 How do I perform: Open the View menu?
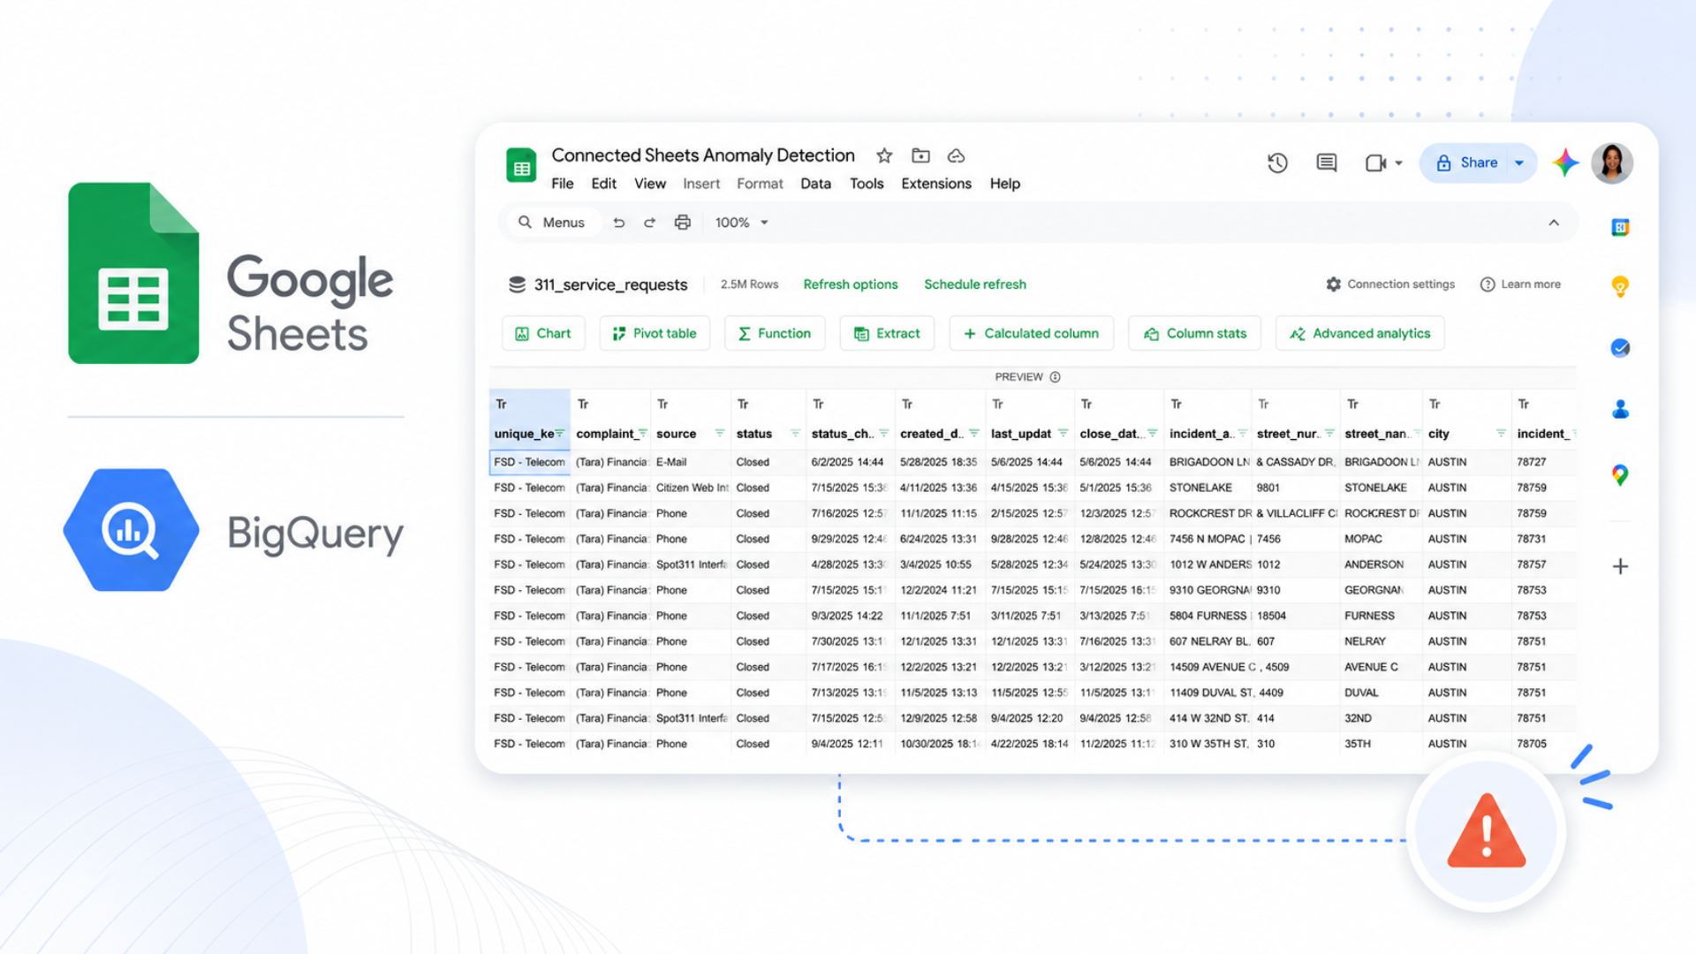pyautogui.click(x=650, y=184)
